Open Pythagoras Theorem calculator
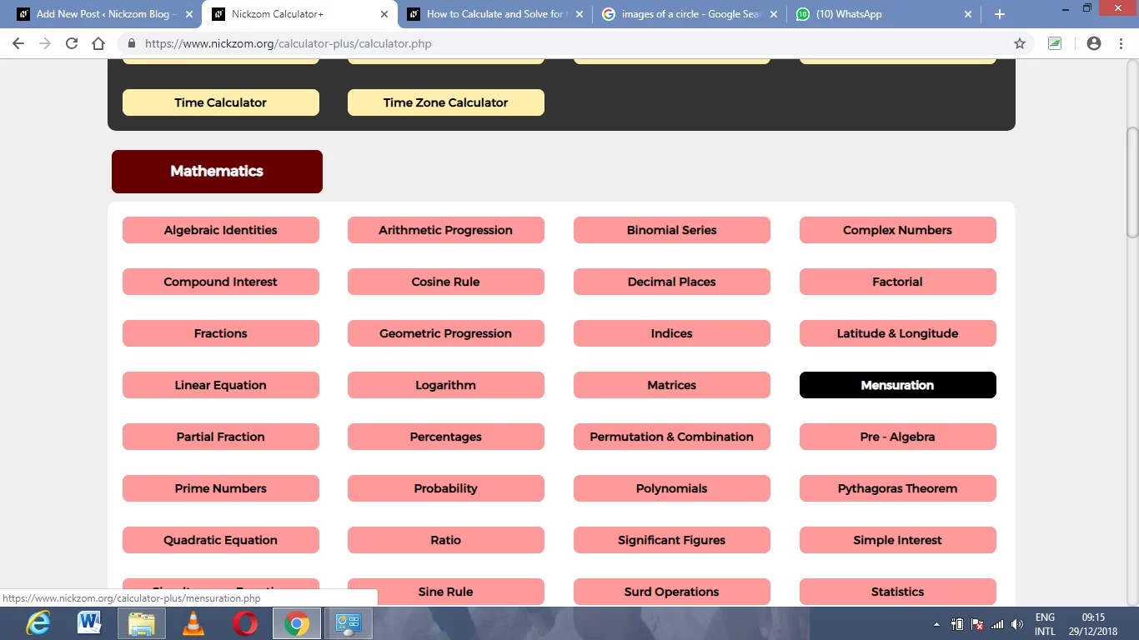 [x=897, y=488]
